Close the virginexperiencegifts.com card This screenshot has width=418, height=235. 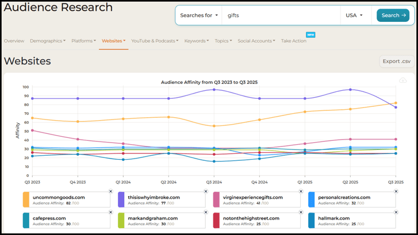tap(301, 191)
